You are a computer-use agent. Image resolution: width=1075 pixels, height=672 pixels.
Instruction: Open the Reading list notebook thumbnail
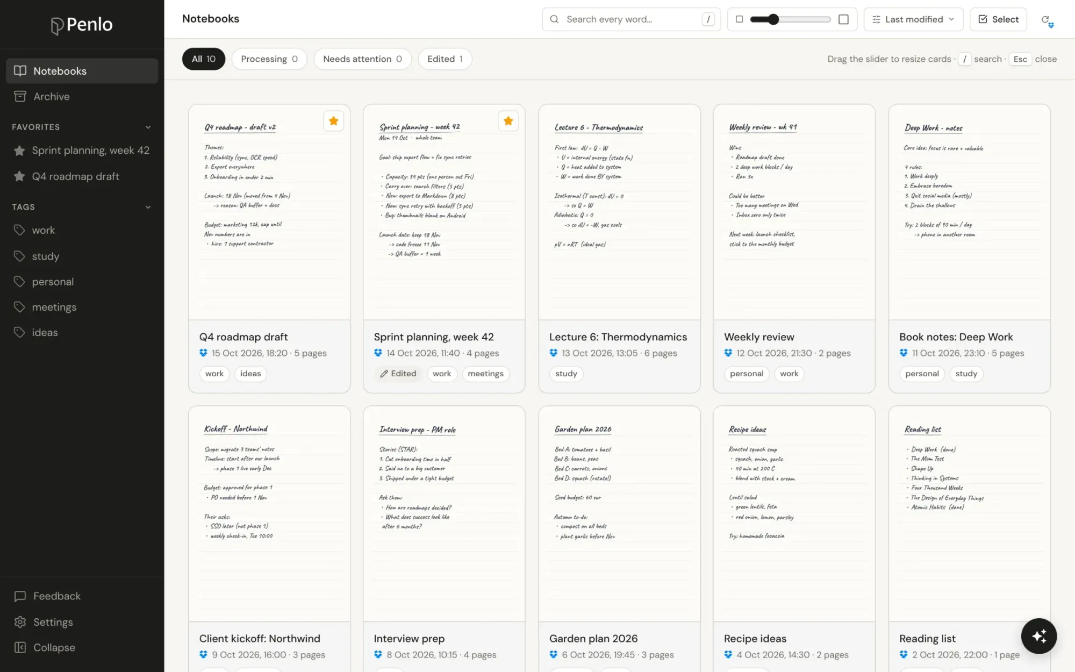click(969, 514)
